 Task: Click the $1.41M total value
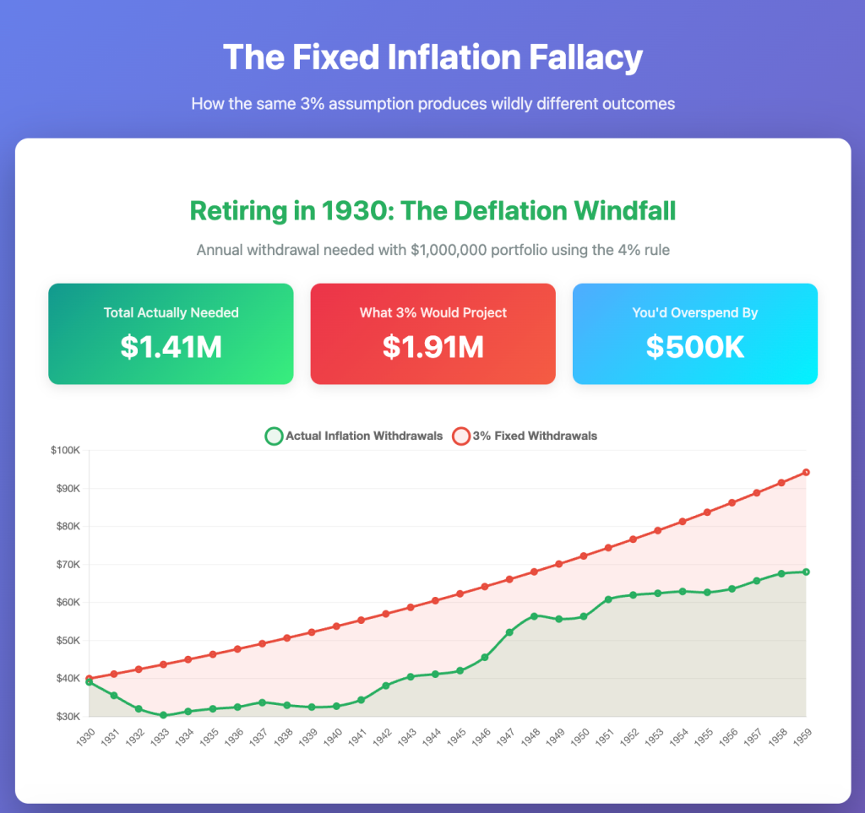point(171,347)
